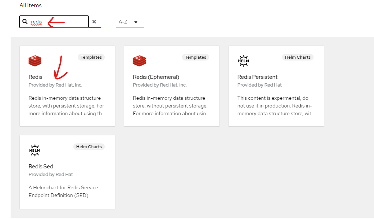Click 'Provided by Red Hat' under Redis Persistent
This screenshot has height=219, width=374.
coord(259,85)
